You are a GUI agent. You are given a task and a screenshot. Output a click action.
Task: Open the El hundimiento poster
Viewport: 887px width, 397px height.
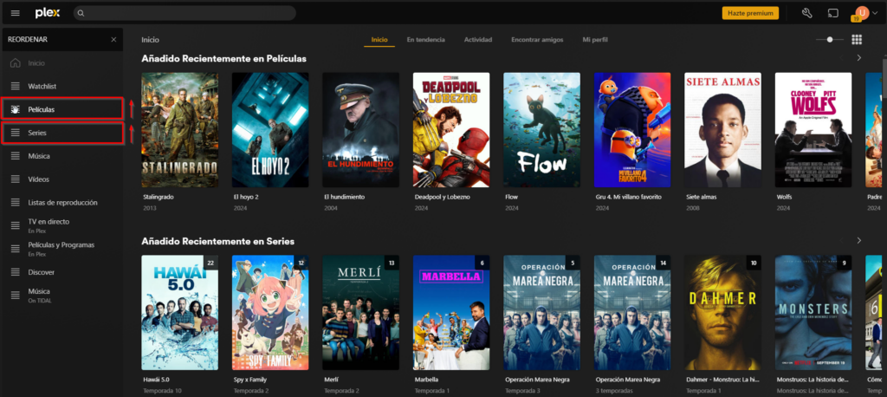coord(361,130)
